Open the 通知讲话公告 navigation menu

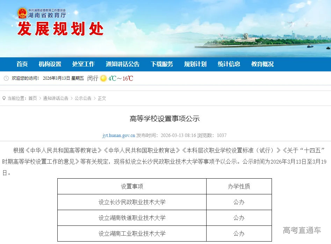click(x=122, y=64)
